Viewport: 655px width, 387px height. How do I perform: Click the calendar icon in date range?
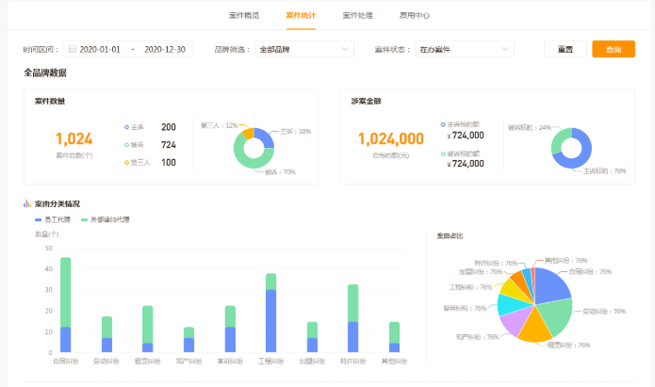(x=72, y=49)
